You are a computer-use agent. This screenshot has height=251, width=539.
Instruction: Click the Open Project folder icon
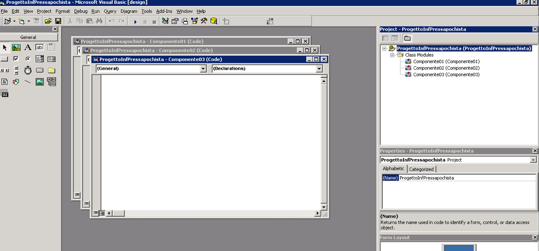tap(48, 21)
